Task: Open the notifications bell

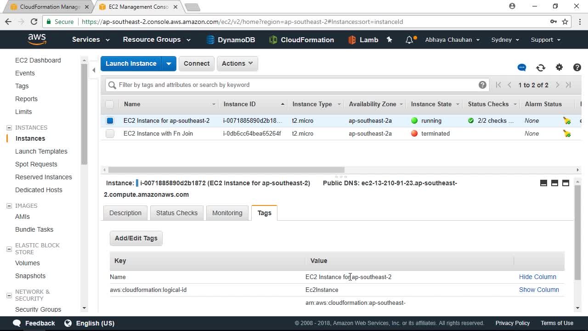Action: (409, 40)
